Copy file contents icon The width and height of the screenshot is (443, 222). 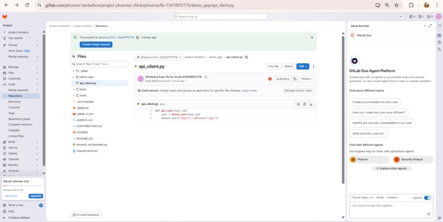coord(298,104)
